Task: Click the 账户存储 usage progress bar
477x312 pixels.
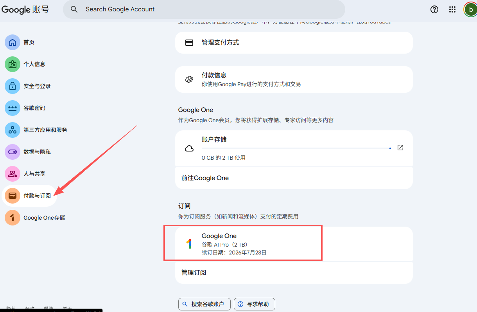Action: tap(296, 148)
